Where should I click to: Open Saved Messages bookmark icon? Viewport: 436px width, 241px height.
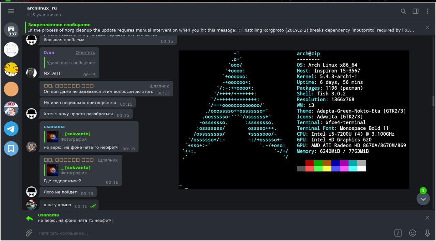11,149
